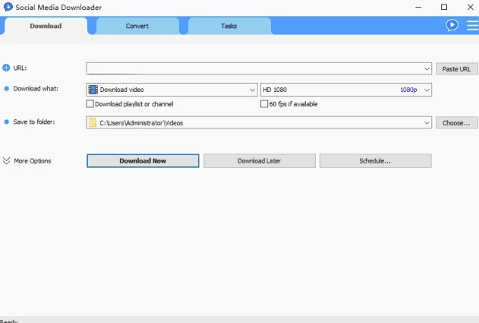Click the blue bullet next to Download what

tap(7, 89)
